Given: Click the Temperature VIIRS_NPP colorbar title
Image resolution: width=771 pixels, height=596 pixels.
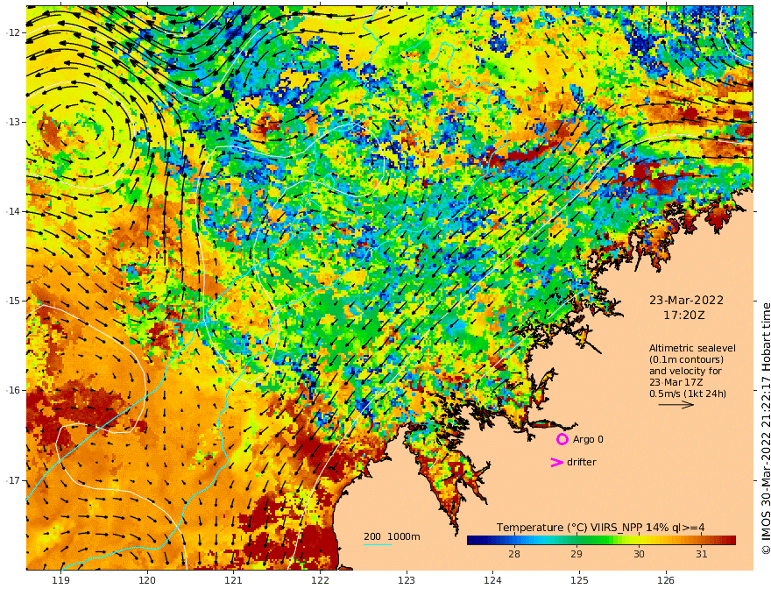Looking at the screenshot, I should [x=600, y=528].
